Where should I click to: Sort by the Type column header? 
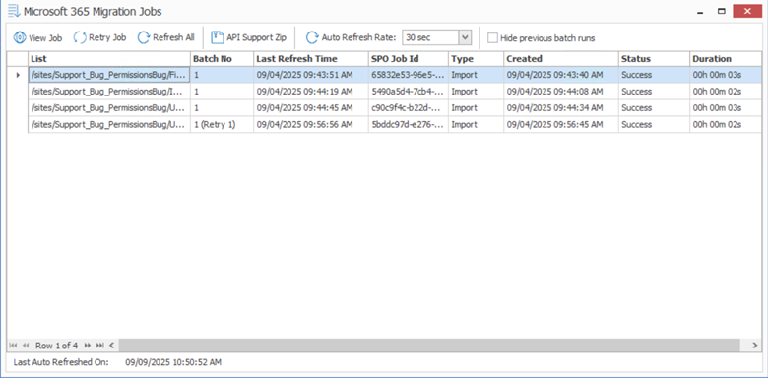pyautogui.click(x=477, y=59)
